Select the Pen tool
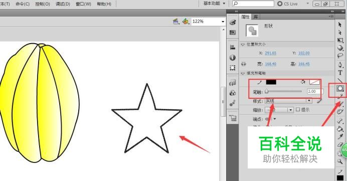This screenshot has width=347, height=181. tap(340, 65)
